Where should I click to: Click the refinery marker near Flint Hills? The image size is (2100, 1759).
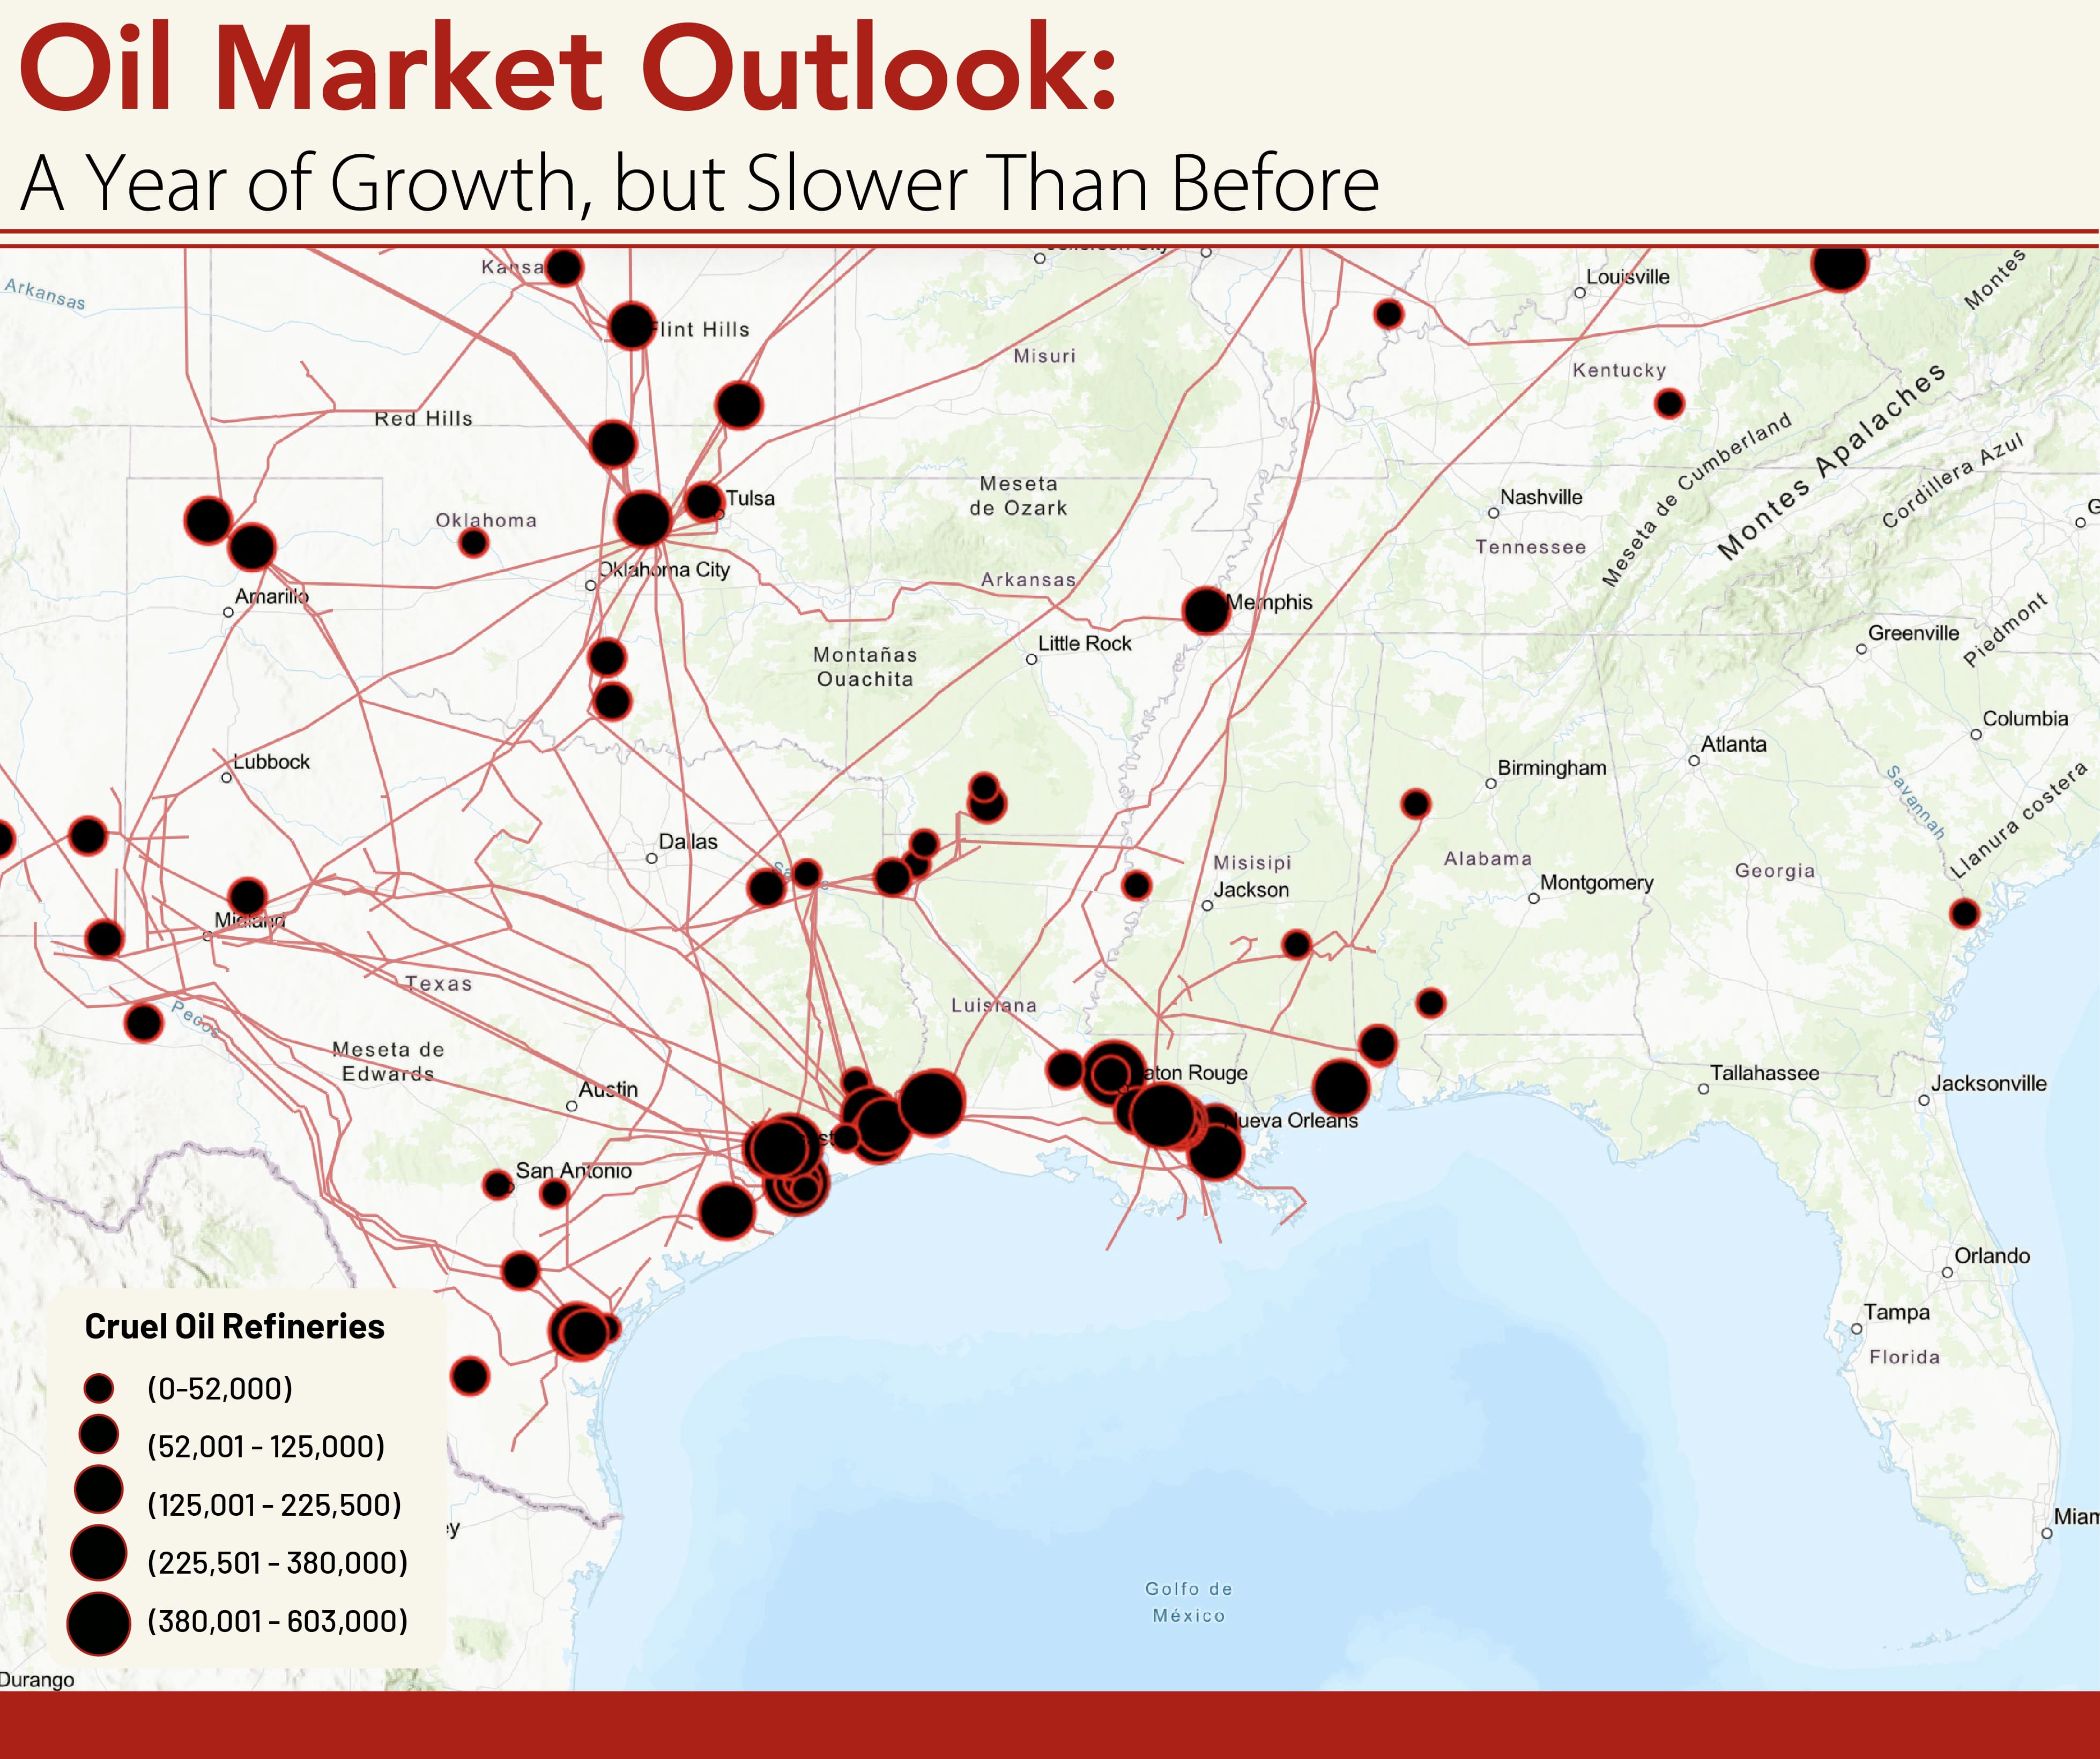(x=632, y=325)
